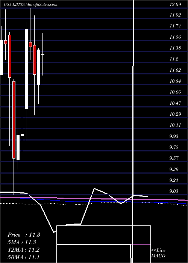Select the 10.66 price axis label
Viewport: 188px width, 263px height.
pyautogui.click(x=175, y=92)
